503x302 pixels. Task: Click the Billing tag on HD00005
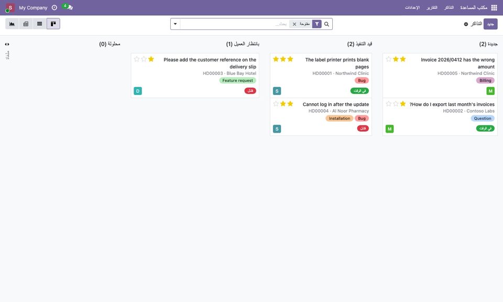(x=485, y=81)
